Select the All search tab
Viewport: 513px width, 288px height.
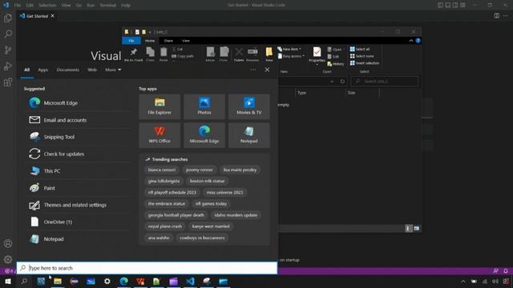[x=26, y=70]
